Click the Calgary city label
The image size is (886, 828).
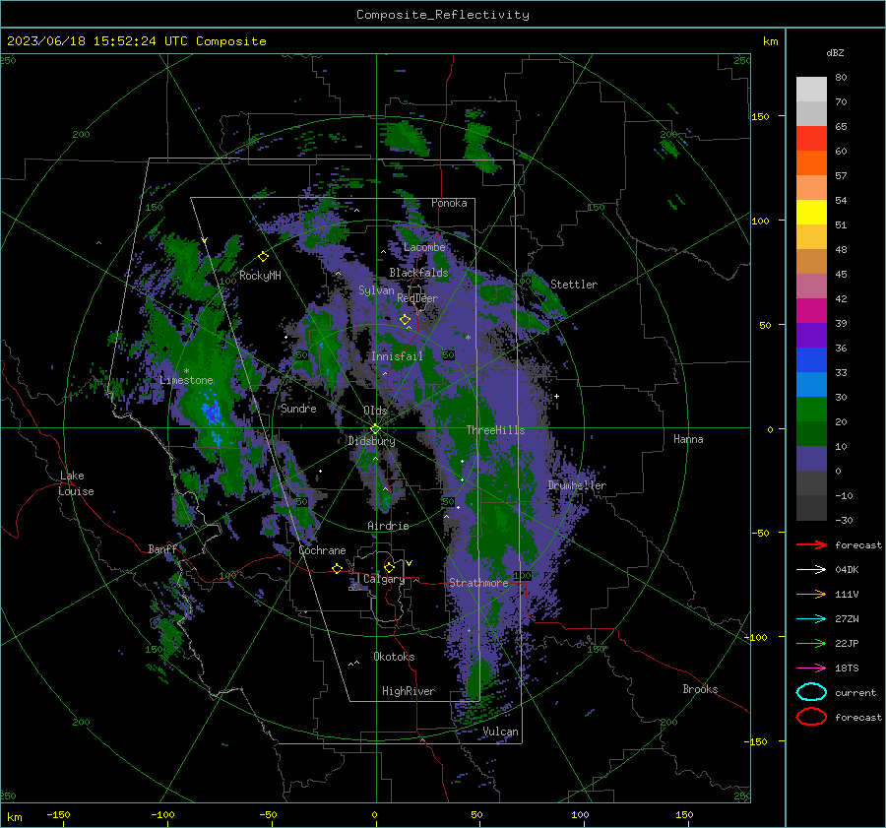pos(384,579)
